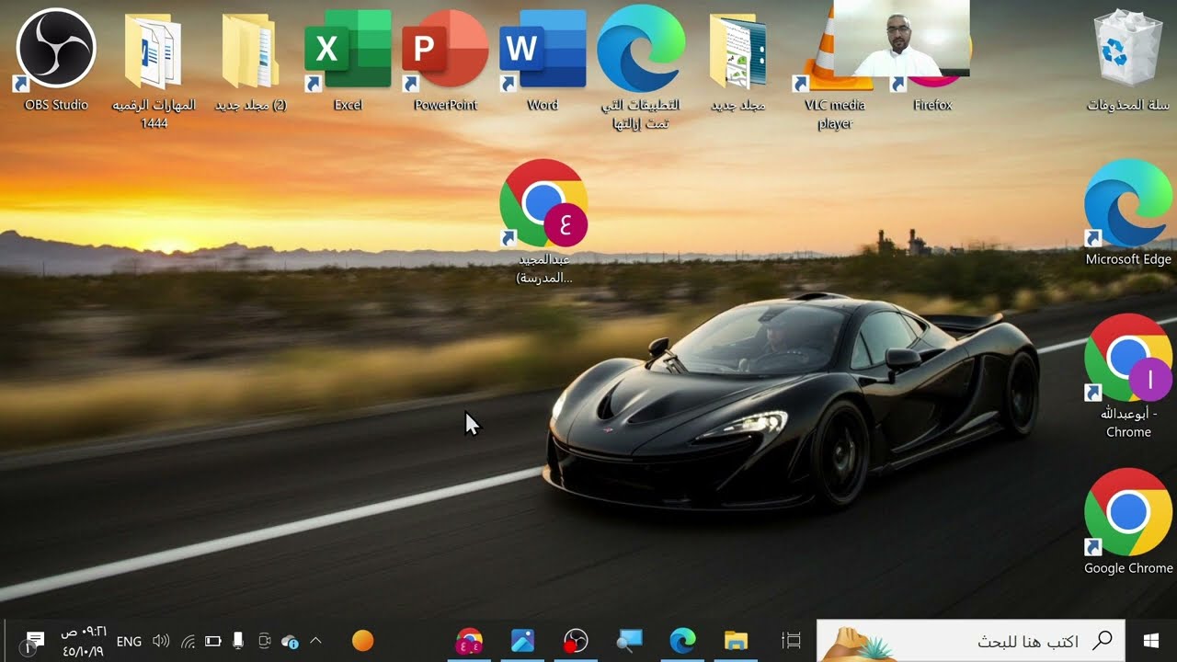Image resolution: width=1177 pixels, height=662 pixels.
Task: Open the أبوعبدالله - Chrome profile shortcut
Action: tap(1128, 377)
